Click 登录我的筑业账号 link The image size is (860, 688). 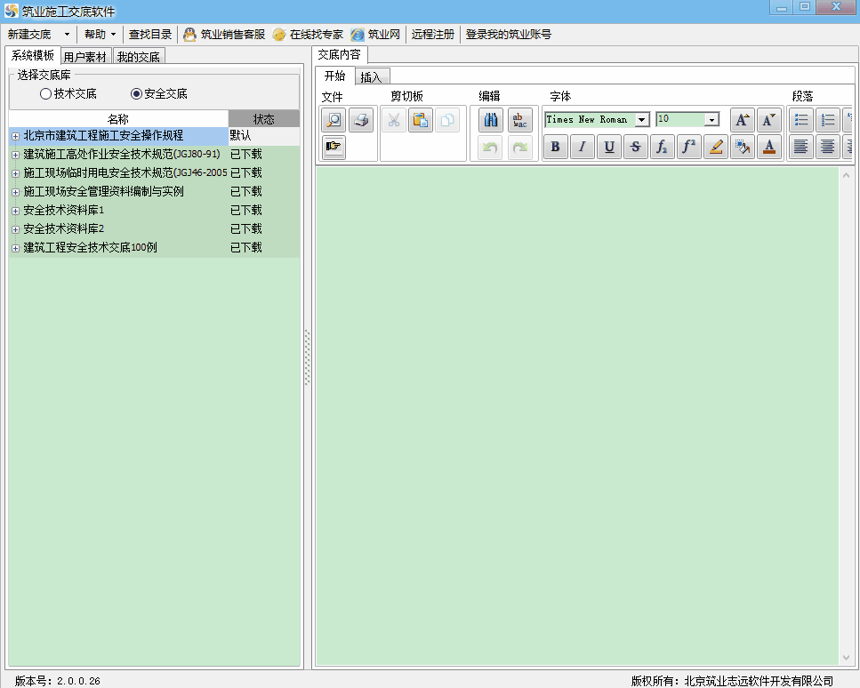[509, 35]
